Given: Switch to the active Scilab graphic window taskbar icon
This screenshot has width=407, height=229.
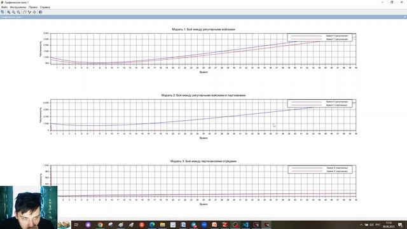Looking at the screenshot, I should (266, 225).
